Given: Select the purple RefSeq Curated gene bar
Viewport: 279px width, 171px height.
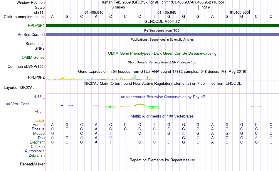Looking at the screenshot, I should (162, 34).
